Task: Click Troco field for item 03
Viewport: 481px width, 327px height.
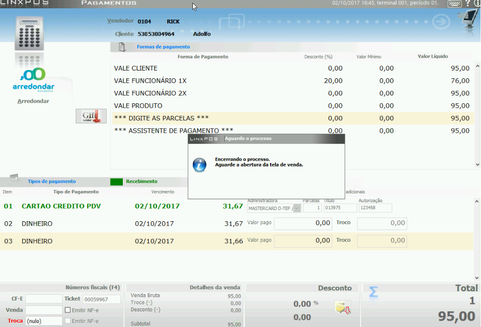Action: tap(382, 241)
